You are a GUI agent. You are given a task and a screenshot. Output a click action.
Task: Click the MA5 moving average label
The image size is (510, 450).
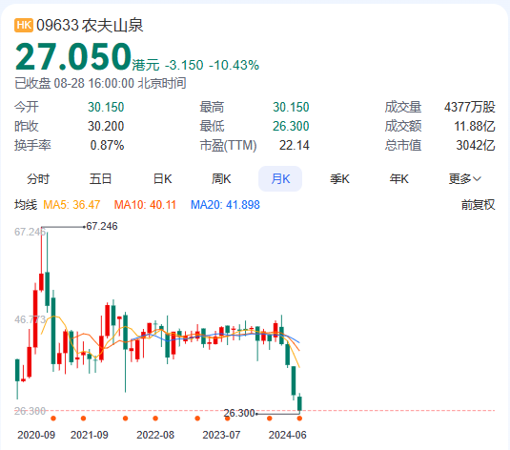coord(71,205)
